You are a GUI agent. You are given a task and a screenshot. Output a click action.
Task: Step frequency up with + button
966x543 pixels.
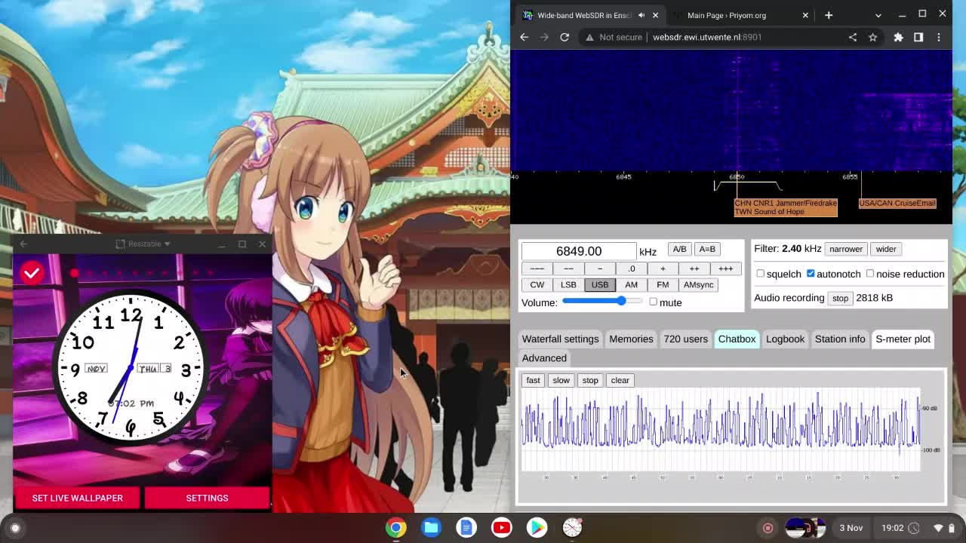tap(663, 268)
